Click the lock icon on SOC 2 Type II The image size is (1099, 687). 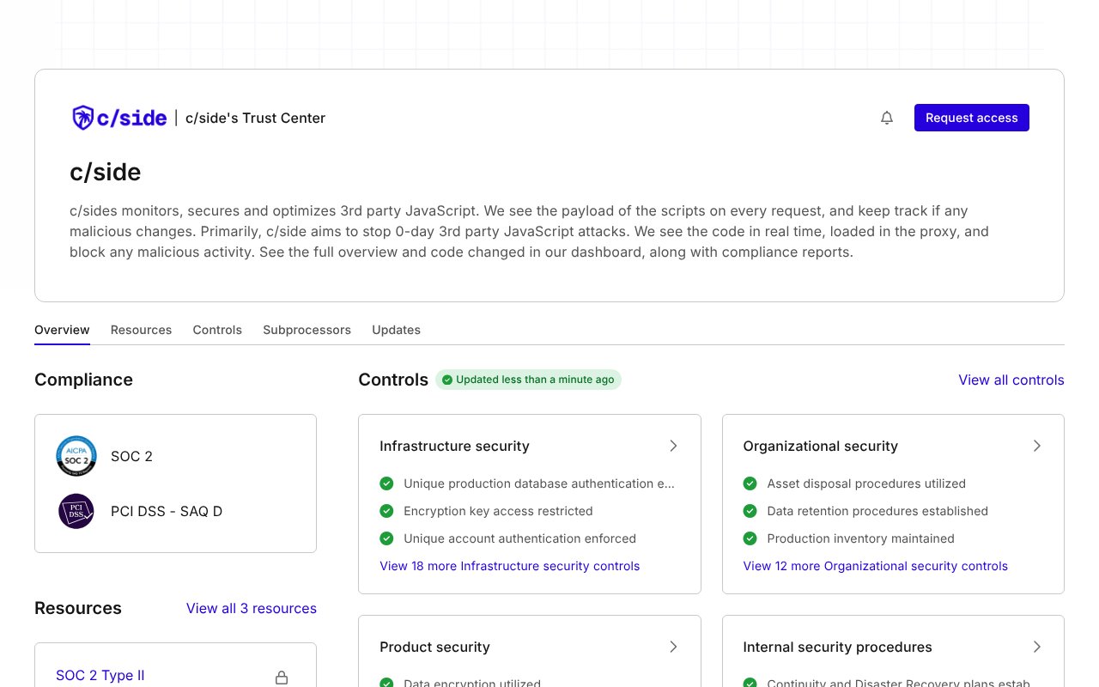282,677
